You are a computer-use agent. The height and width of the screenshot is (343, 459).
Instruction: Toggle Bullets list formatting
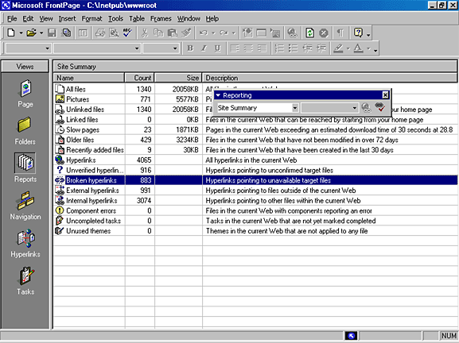tap(293, 48)
